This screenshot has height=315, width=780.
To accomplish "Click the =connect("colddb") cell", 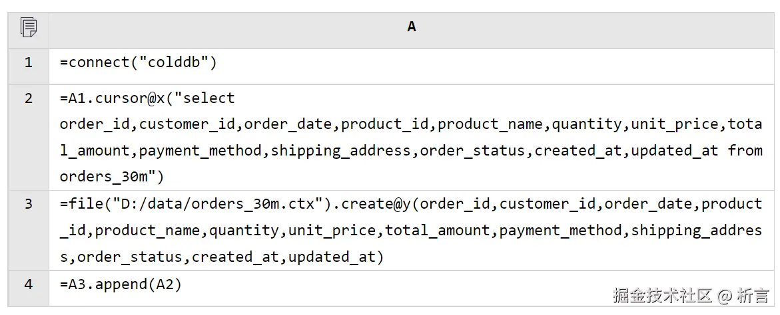I will [139, 63].
